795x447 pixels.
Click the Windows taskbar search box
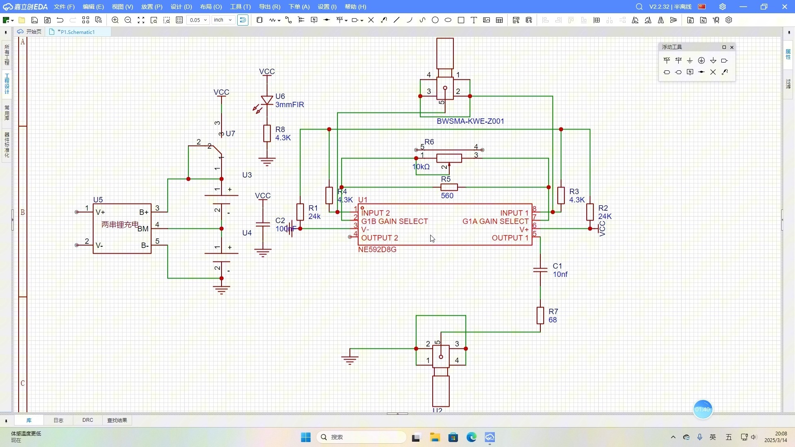coord(361,437)
